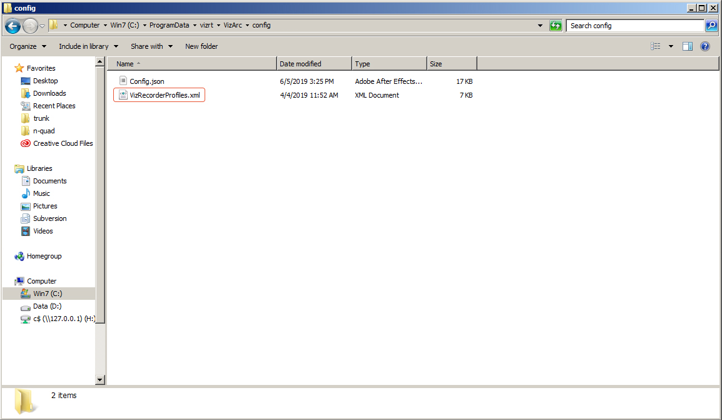Select the VizRecorderProfiles.xml file
The width and height of the screenshot is (722, 420).
coord(164,95)
